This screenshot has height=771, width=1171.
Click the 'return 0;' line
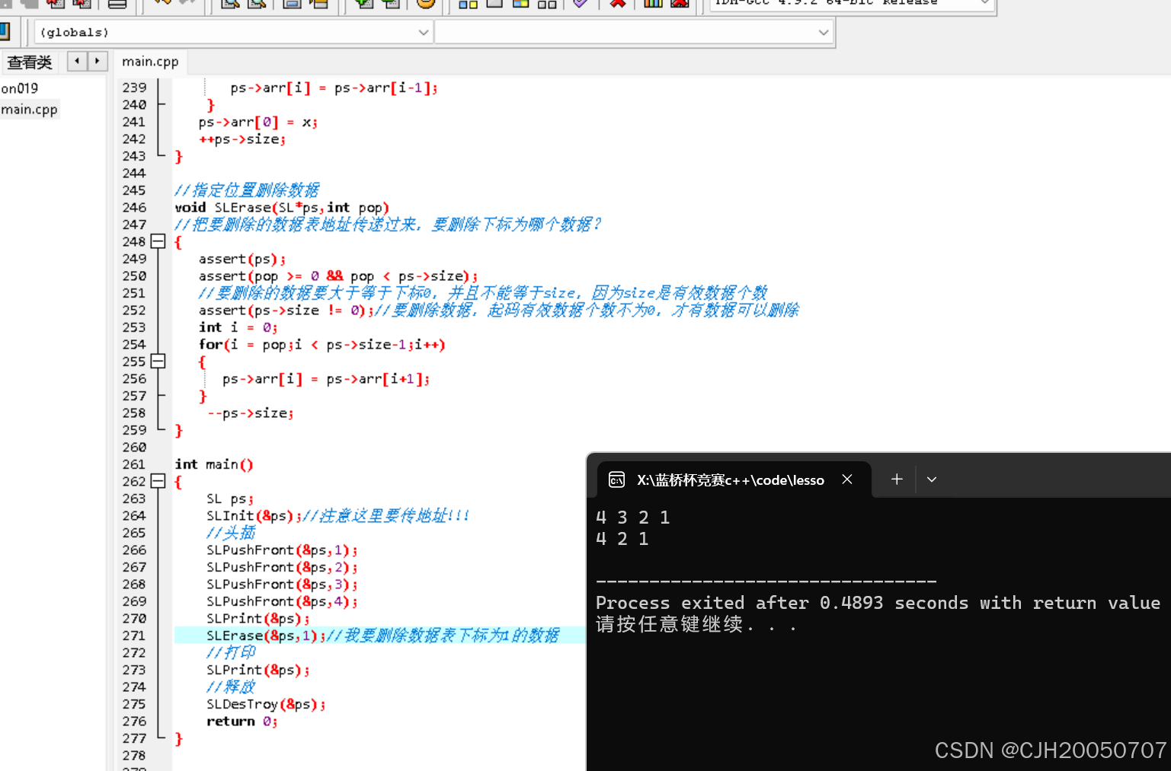pos(242,721)
